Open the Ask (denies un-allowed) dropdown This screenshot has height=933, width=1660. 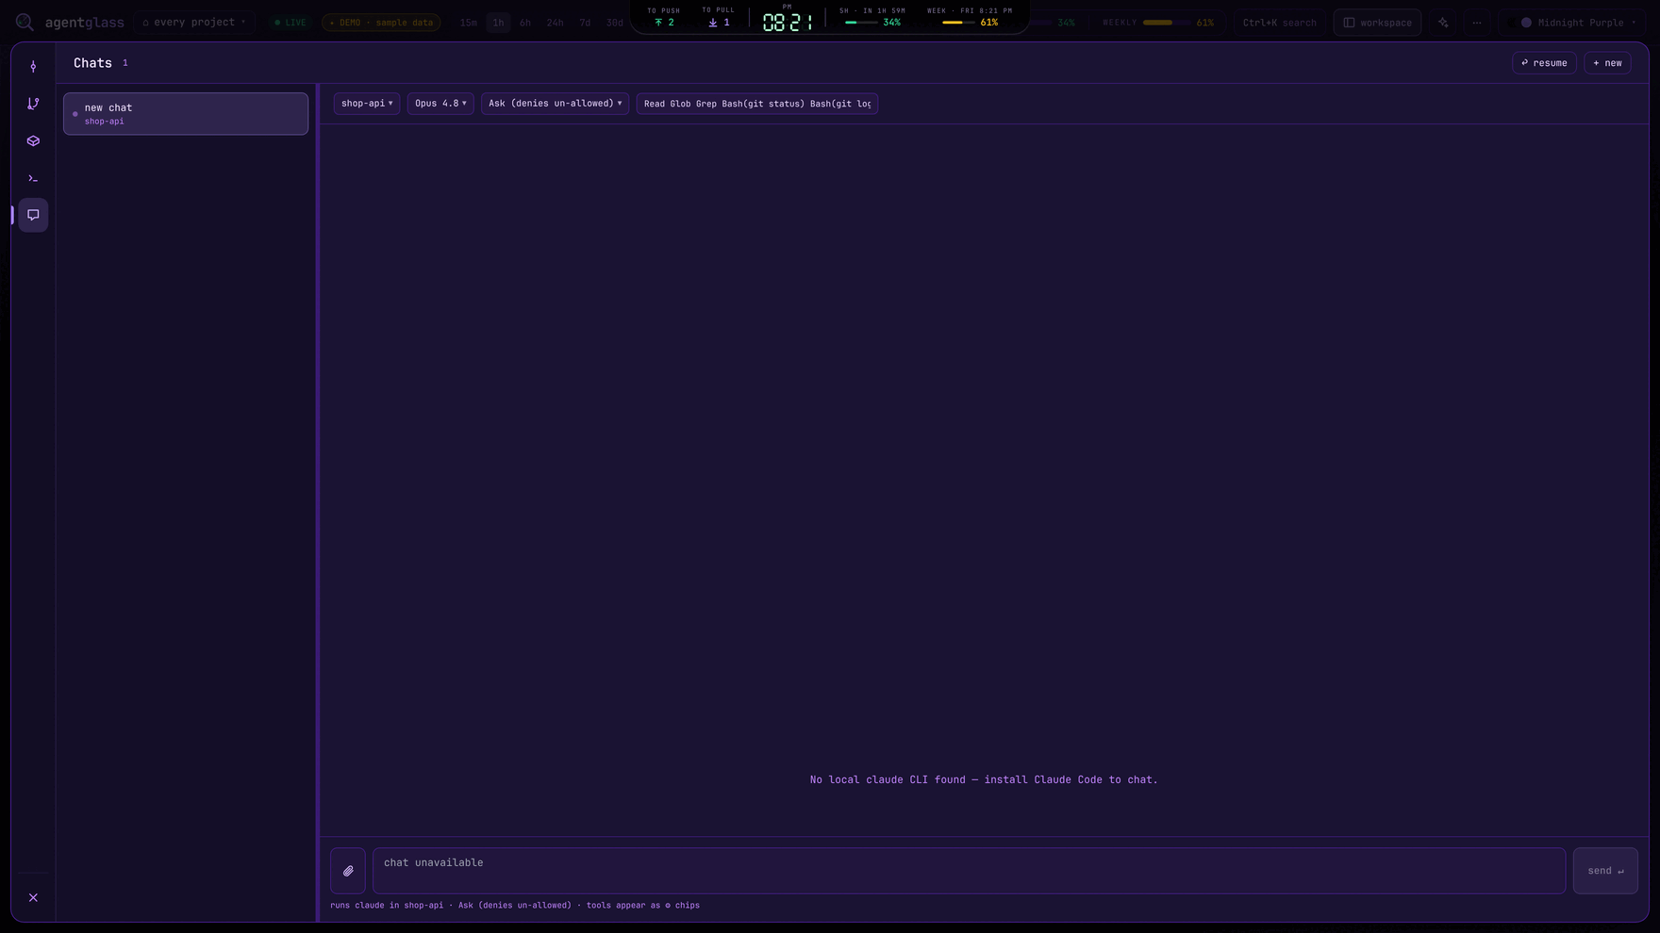(555, 104)
